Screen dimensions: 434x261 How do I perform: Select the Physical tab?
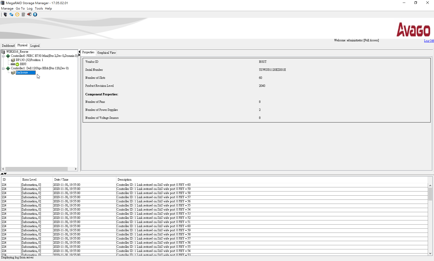click(22, 45)
